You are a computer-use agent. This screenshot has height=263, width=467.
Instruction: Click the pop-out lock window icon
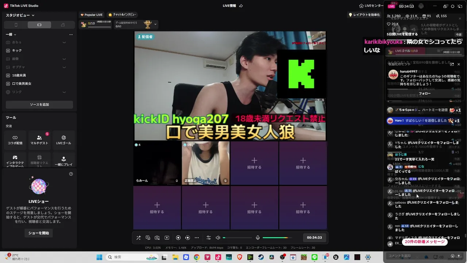point(445,6)
